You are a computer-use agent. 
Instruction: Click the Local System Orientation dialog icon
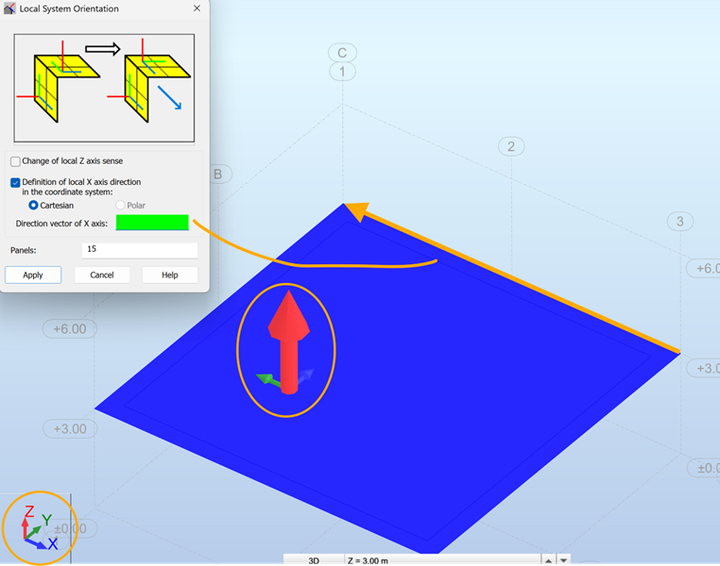pos(9,8)
